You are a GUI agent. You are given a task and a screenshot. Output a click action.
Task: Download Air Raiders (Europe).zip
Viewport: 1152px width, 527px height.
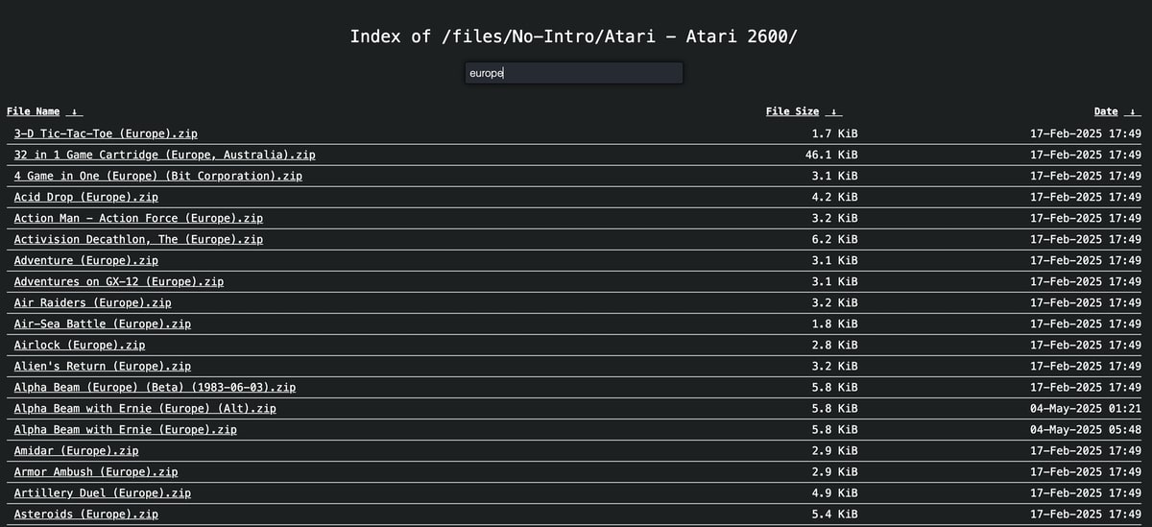point(93,303)
